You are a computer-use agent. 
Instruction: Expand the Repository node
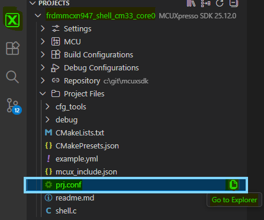pyautogui.click(x=43, y=80)
